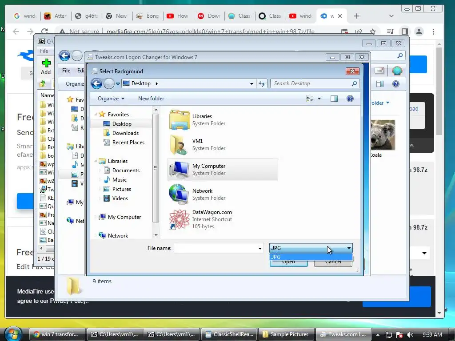Click the volume icon in system tray

pos(410,335)
